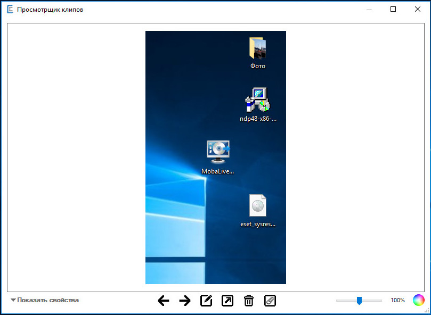Click the export clip arrow icon
This screenshot has width=431, height=315.
[x=227, y=301]
